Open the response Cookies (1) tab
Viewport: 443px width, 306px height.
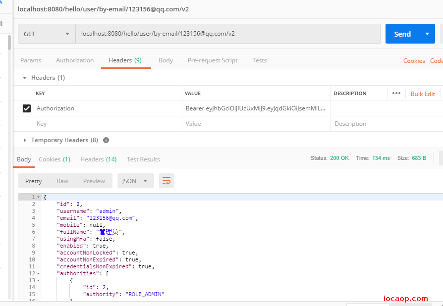[x=55, y=159]
